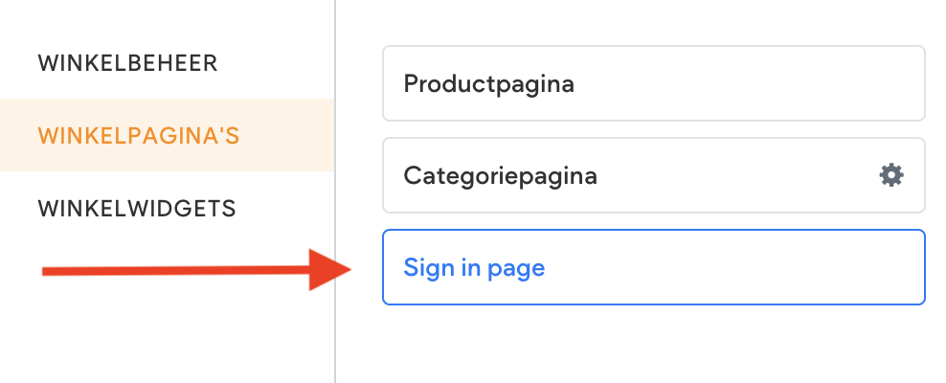The height and width of the screenshot is (383, 946).
Task: Open shop management via WINKELBEHEER
Action: pos(128,63)
